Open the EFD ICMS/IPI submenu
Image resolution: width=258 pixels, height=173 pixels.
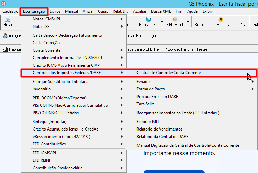click(x=74, y=153)
